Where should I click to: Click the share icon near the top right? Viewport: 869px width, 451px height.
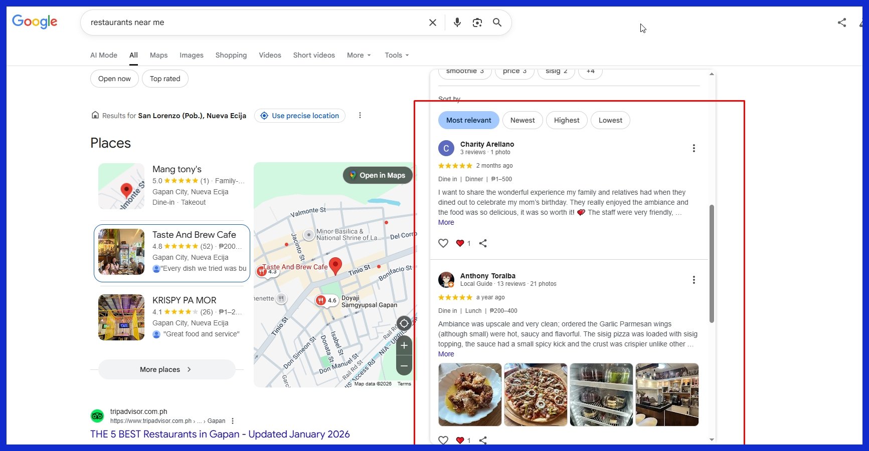click(x=841, y=23)
